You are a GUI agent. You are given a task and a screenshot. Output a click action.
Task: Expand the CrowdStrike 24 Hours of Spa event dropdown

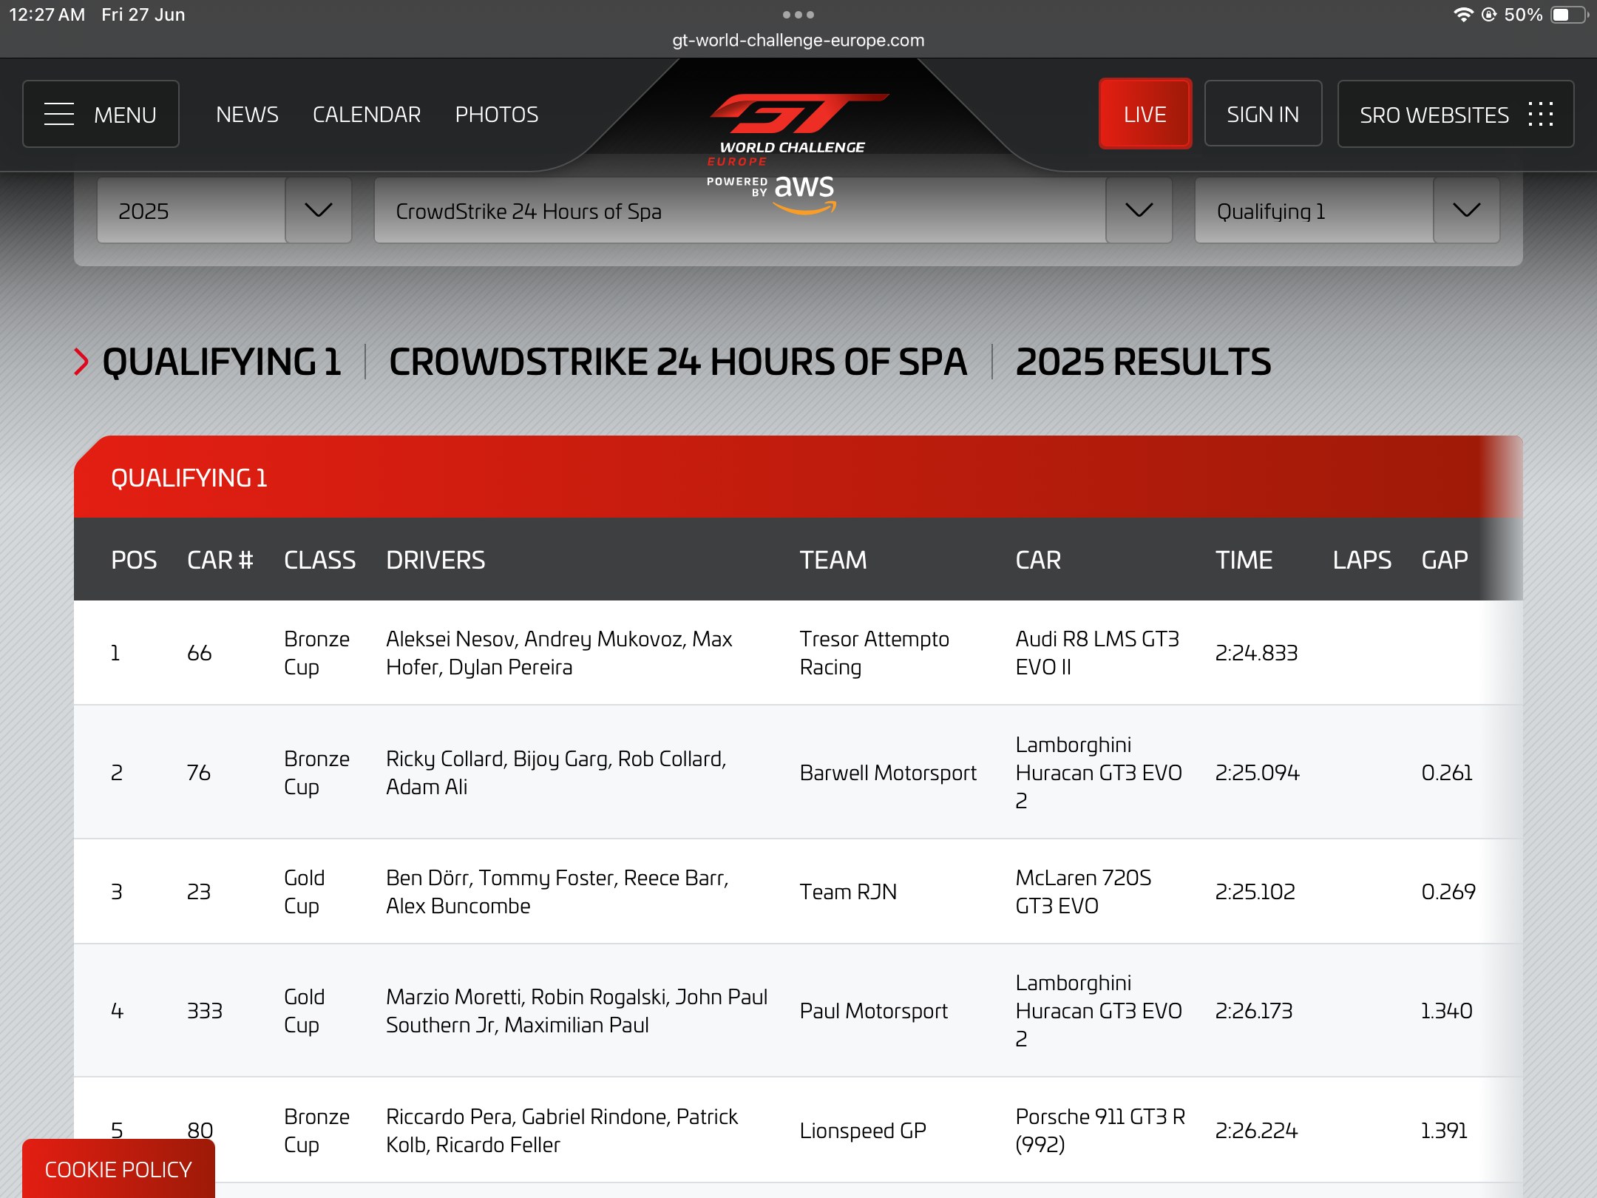1139,211
